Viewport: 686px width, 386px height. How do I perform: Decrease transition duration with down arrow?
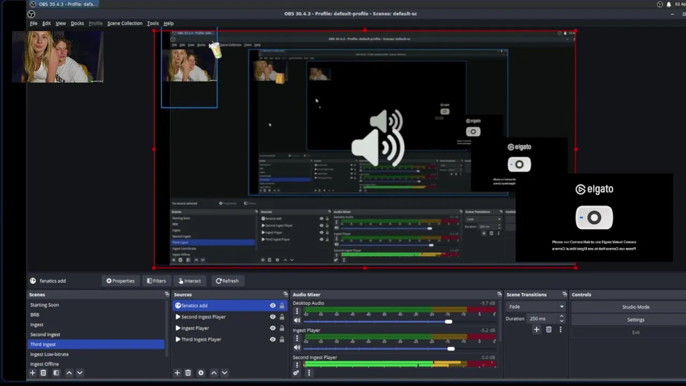tap(562, 321)
